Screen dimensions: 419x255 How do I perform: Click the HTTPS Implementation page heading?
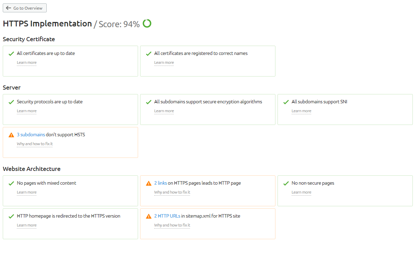(47, 24)
